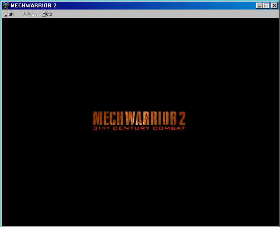Click the MECHWARRIOR 2 title bar text

click(34, 6)
